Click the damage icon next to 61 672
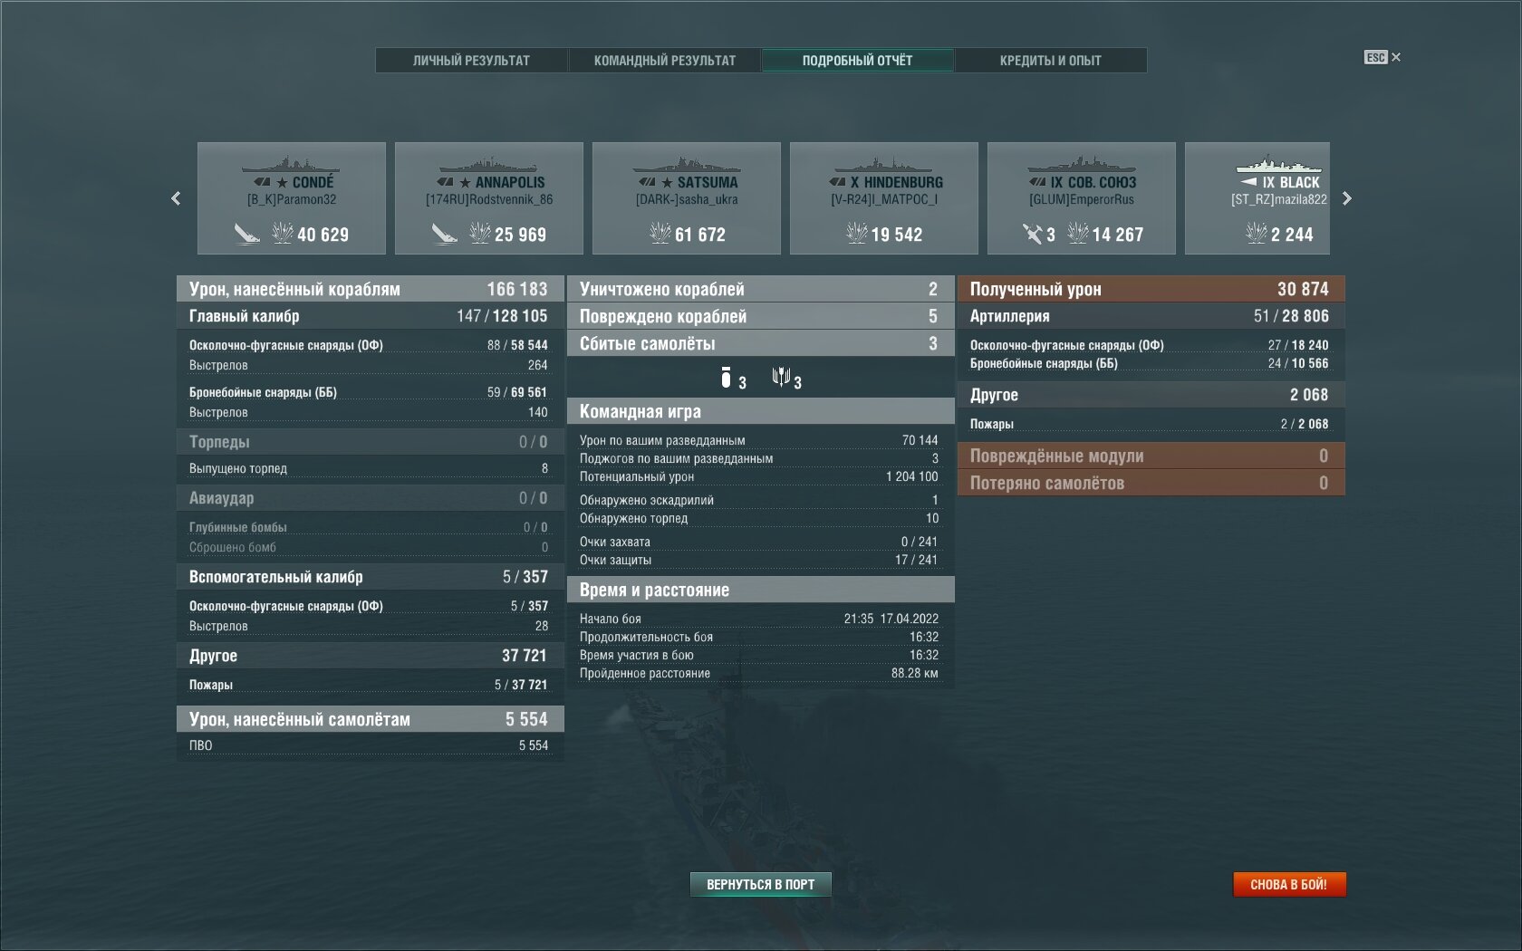1522x951 pixels. click(x=660, y=234)
